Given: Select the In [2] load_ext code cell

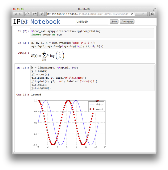Looking at the screenshot, I should pos(92,33).
